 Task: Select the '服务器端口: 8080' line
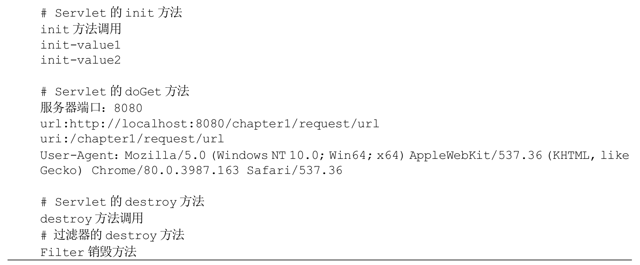click(91, 108)
